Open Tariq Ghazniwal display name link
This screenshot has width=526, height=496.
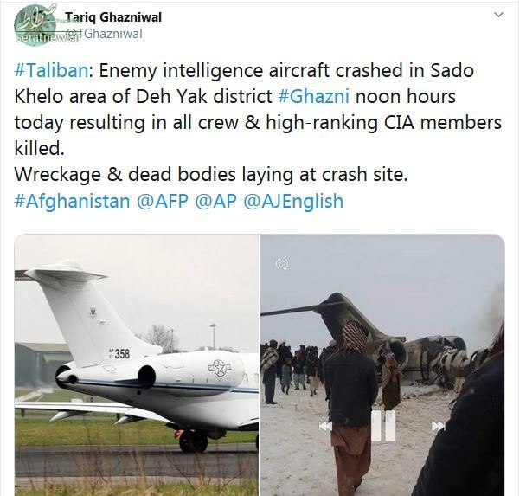click(113, 16)
